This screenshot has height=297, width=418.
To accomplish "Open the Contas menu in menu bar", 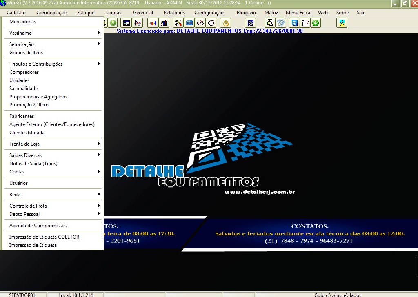I will point(113,13).
